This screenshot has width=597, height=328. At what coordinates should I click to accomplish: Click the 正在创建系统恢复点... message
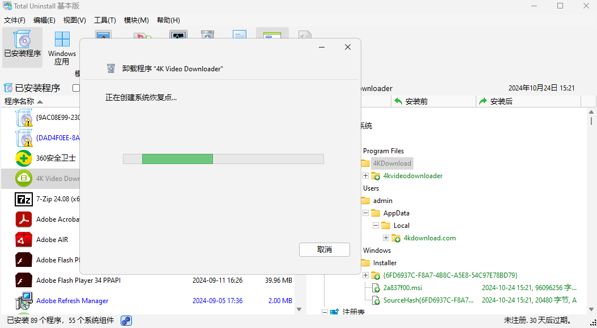[x=141, y=98]
